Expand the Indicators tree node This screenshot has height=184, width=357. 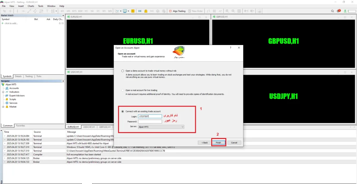point(3,92)
